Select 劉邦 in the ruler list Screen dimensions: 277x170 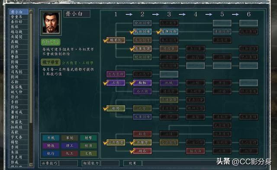19,47
